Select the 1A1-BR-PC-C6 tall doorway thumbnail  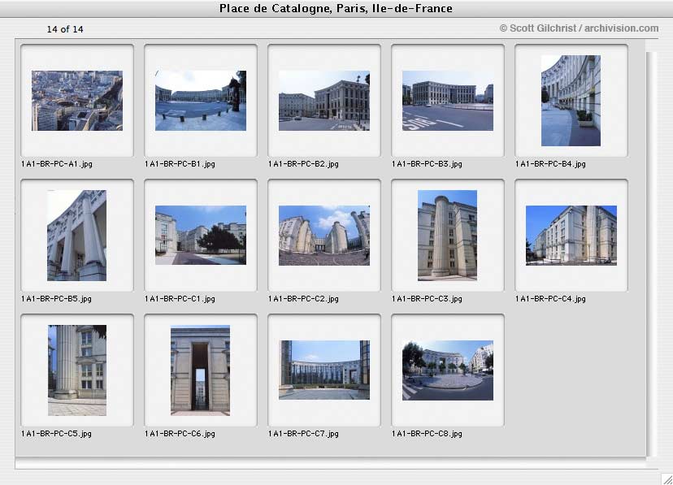(x=201, y=370)
